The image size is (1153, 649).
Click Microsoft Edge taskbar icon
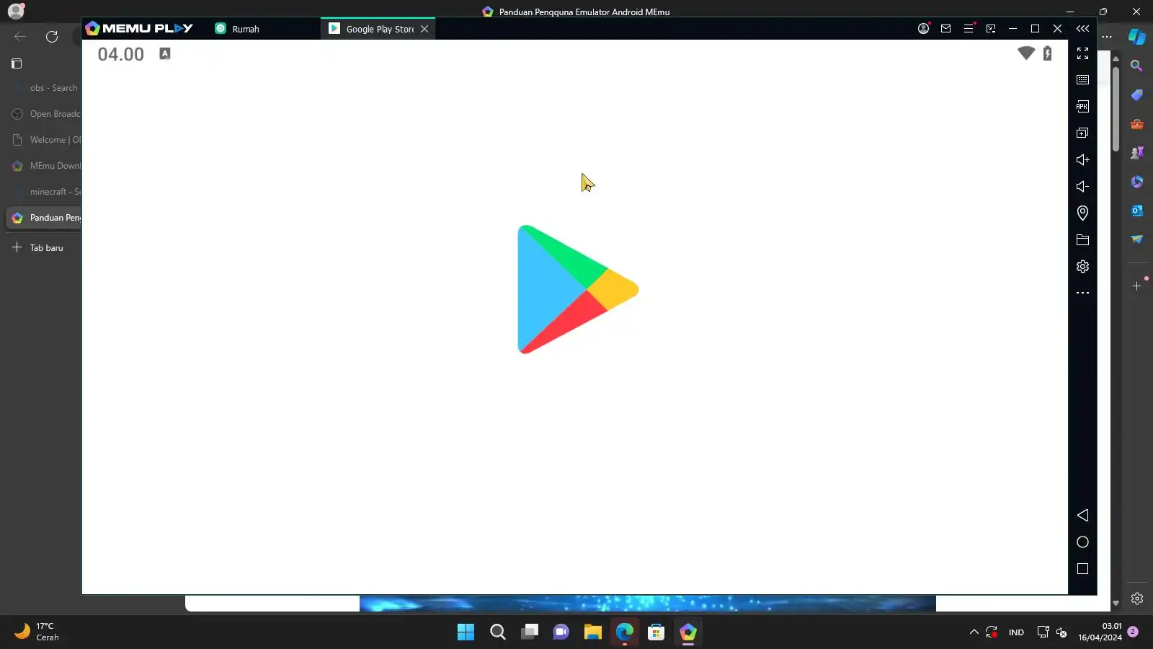point(624,632)
